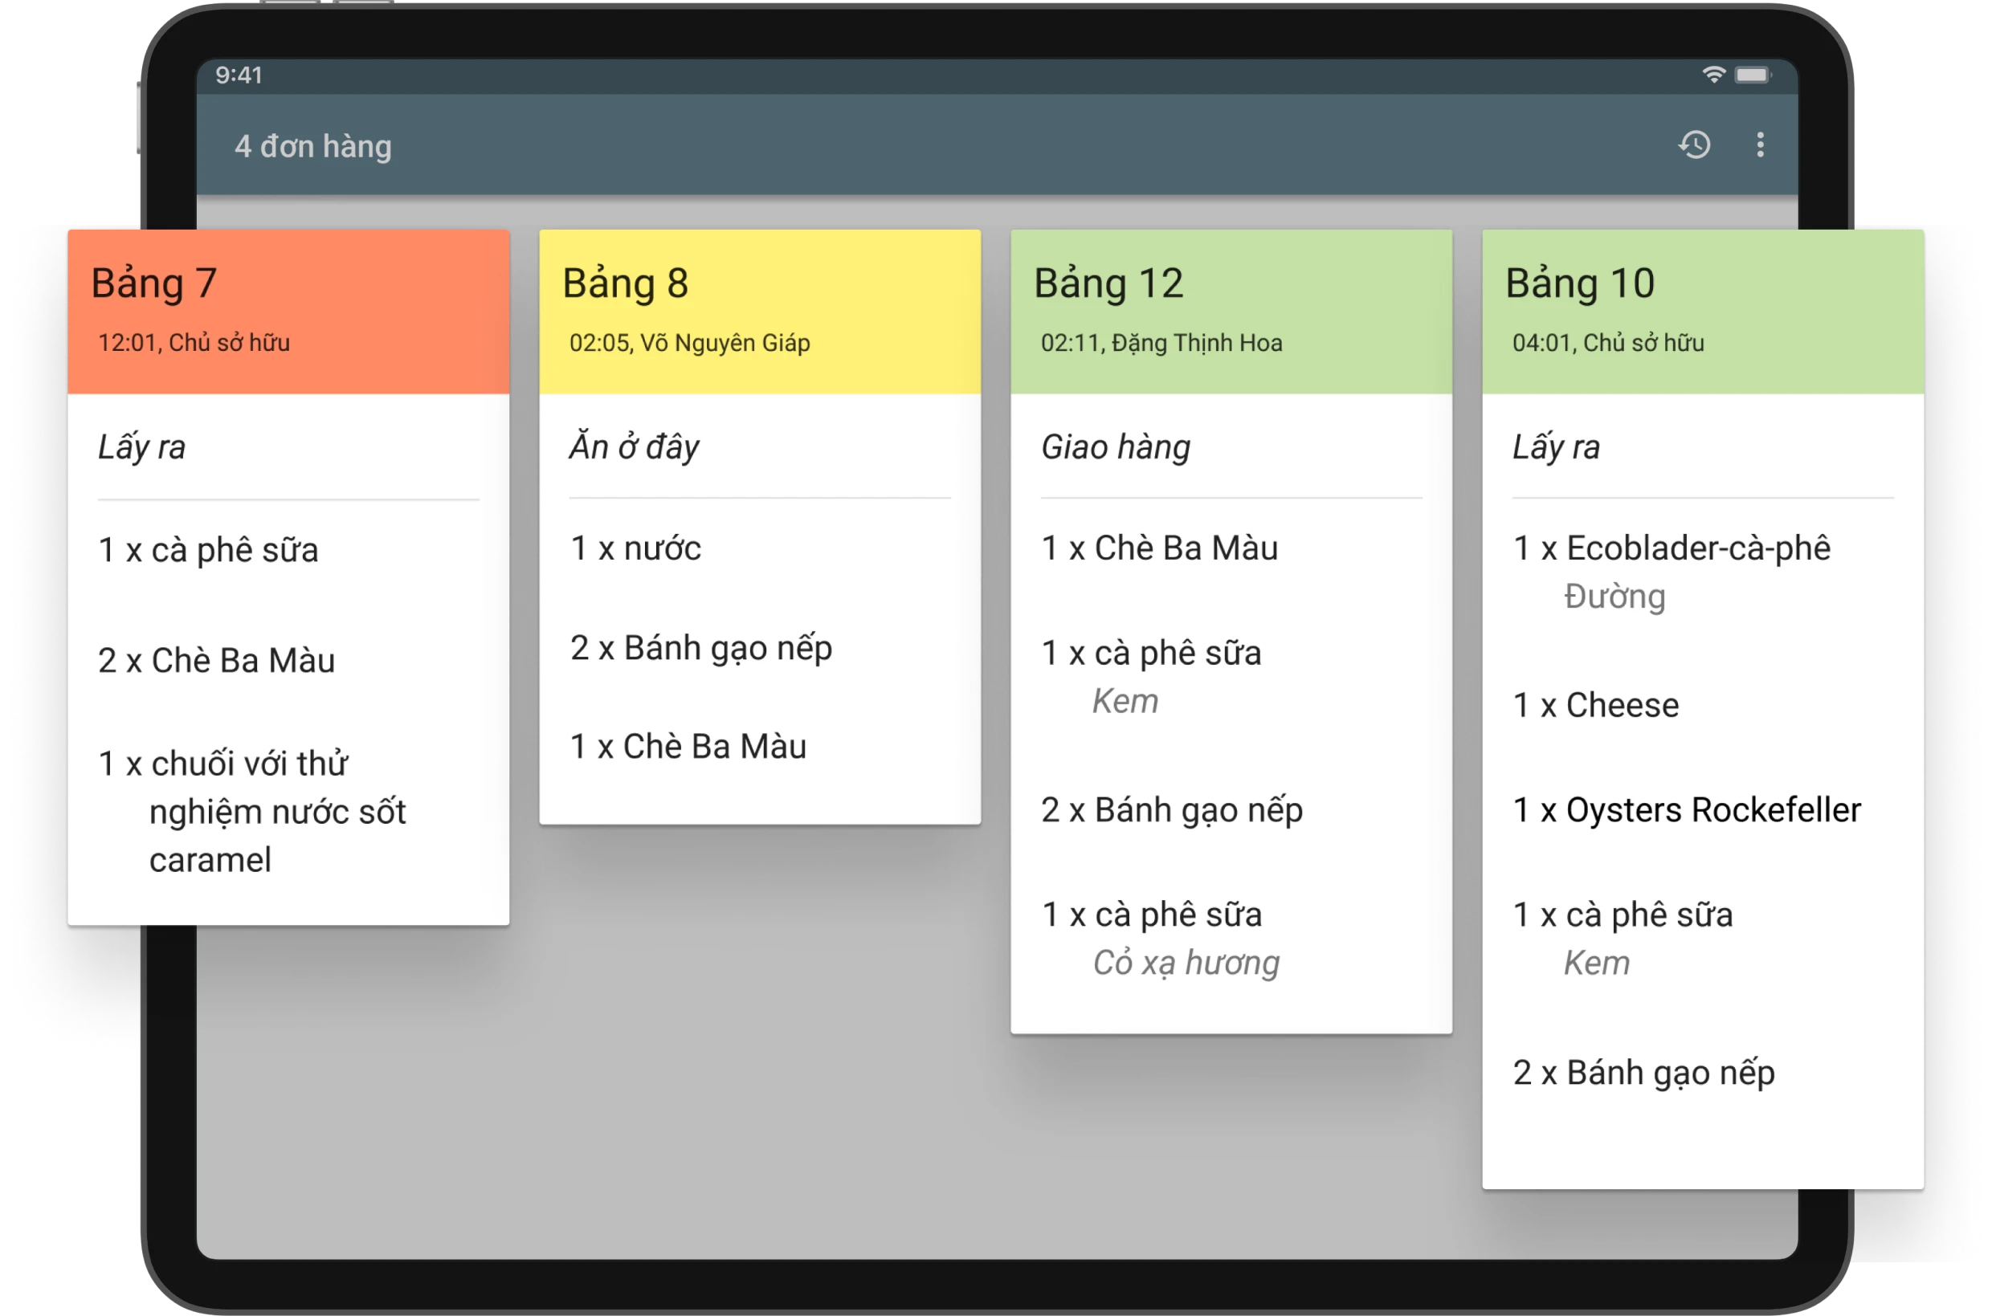1992x1316 pixels.
Task: Tap the '4 đơn hàng' title
Action: 313,146
